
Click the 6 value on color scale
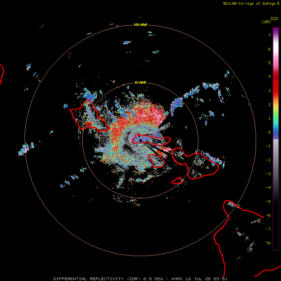269,49
